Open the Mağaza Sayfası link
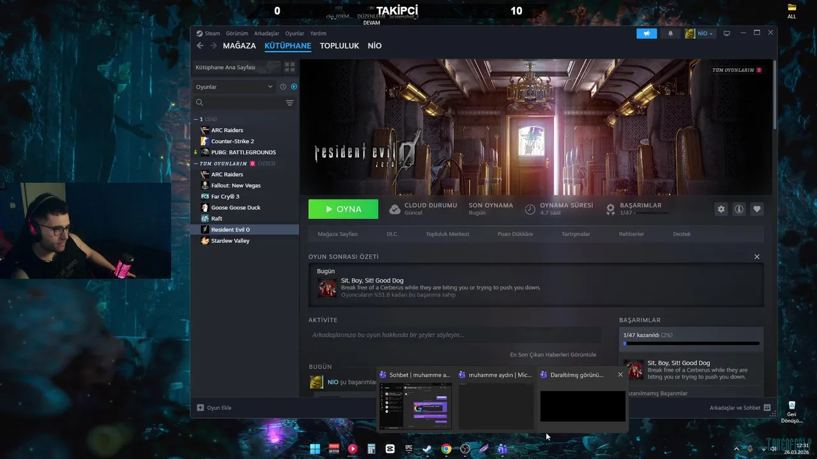The width and height of the screenshot is (817, 459). pyautogui.click(x=338, y=234)
